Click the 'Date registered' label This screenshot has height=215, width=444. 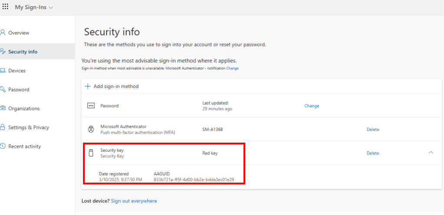(114, 174)
